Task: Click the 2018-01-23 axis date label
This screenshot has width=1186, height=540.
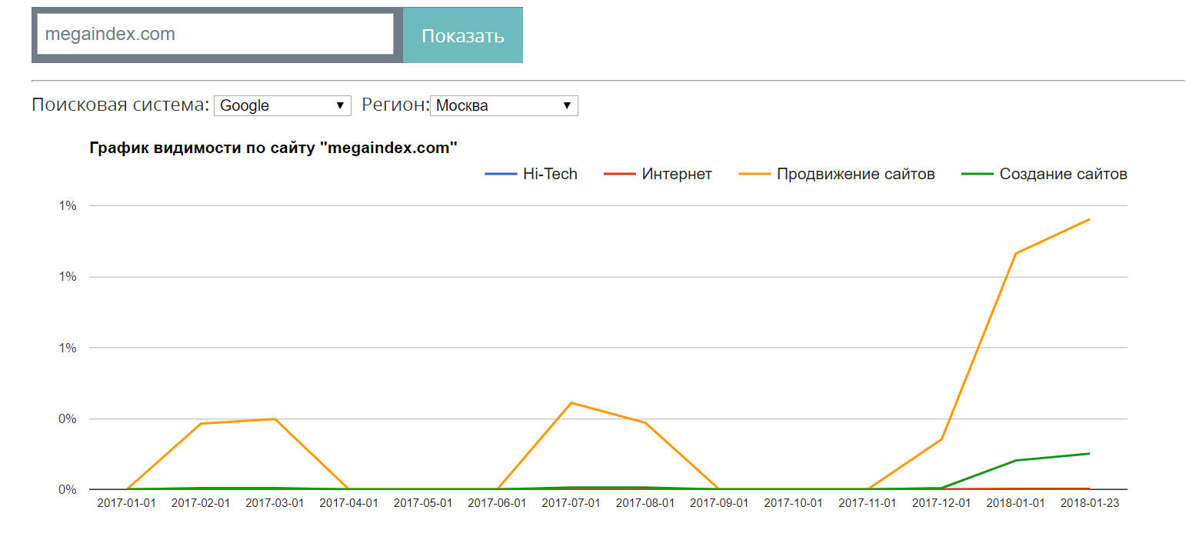Action: coord(1090,503)
